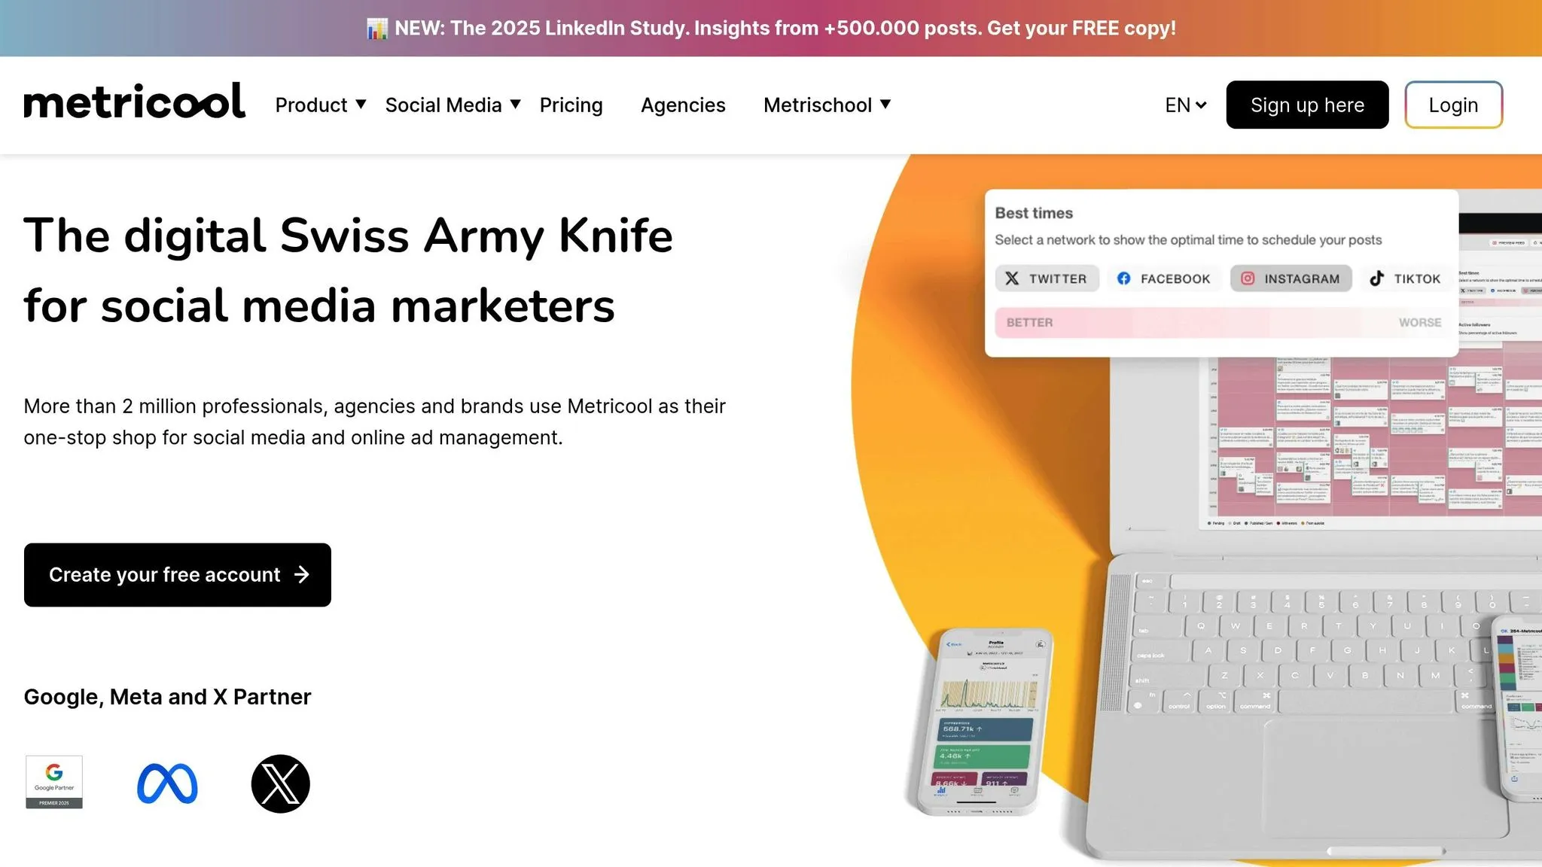The width and height of the screenshot is (1542, 867).
Task: Open the LinkedIn Study banner link
Action: tap(785, 29)
